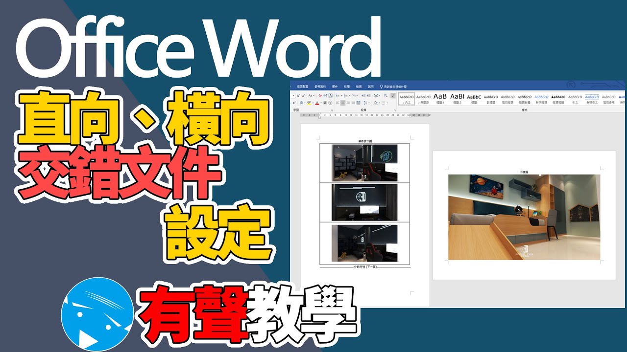Click the 分節符號 (下一頁) section break
Viewport: 627px width, 352px height.
point(365,267)
